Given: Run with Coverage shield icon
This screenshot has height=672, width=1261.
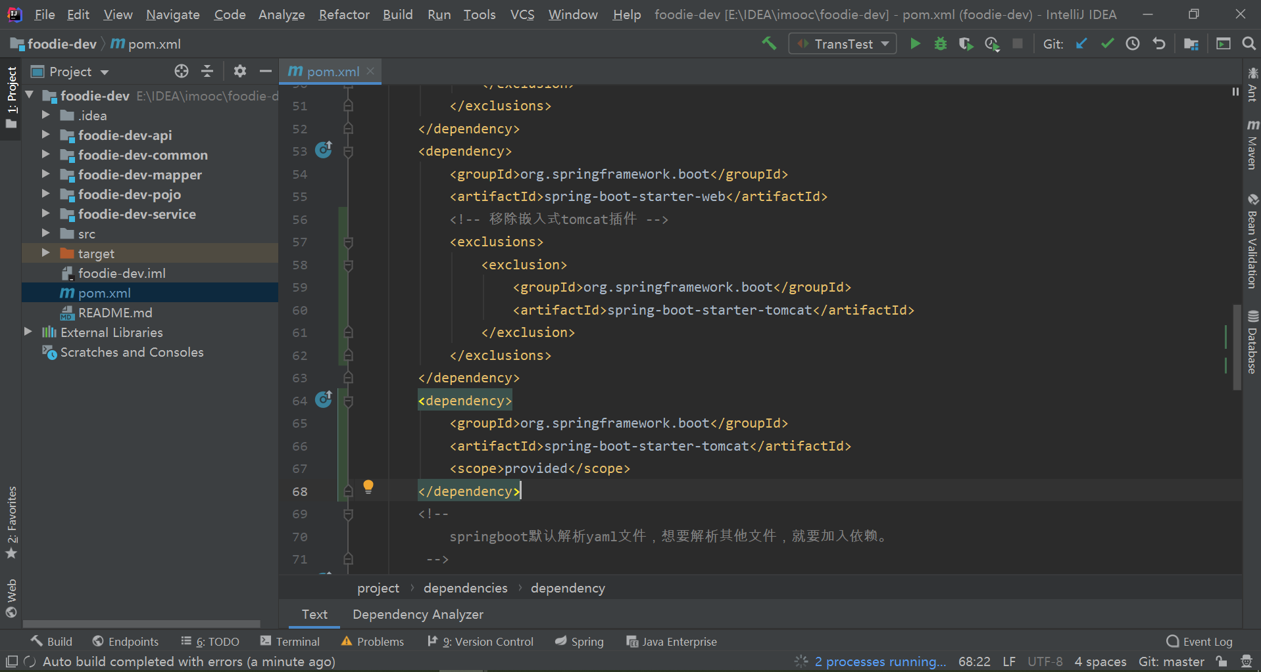Looking at the screenshot, I should click(966, 43).
